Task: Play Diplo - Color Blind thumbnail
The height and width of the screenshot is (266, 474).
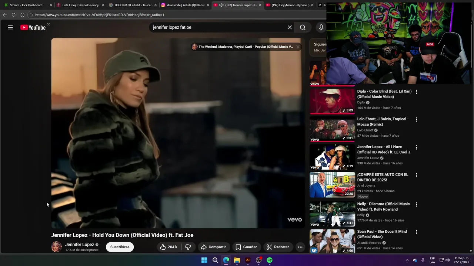Action: click(332, 101)
